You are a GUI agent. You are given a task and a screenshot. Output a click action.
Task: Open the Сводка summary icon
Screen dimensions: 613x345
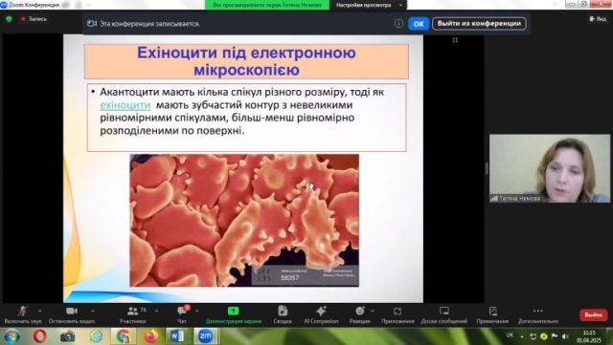pos(283,311)
